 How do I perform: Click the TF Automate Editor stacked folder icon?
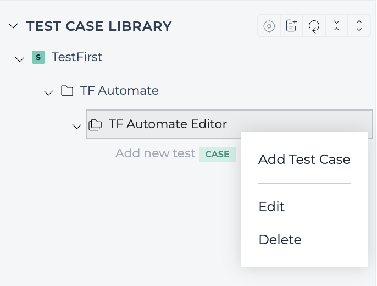click(95, 125)
